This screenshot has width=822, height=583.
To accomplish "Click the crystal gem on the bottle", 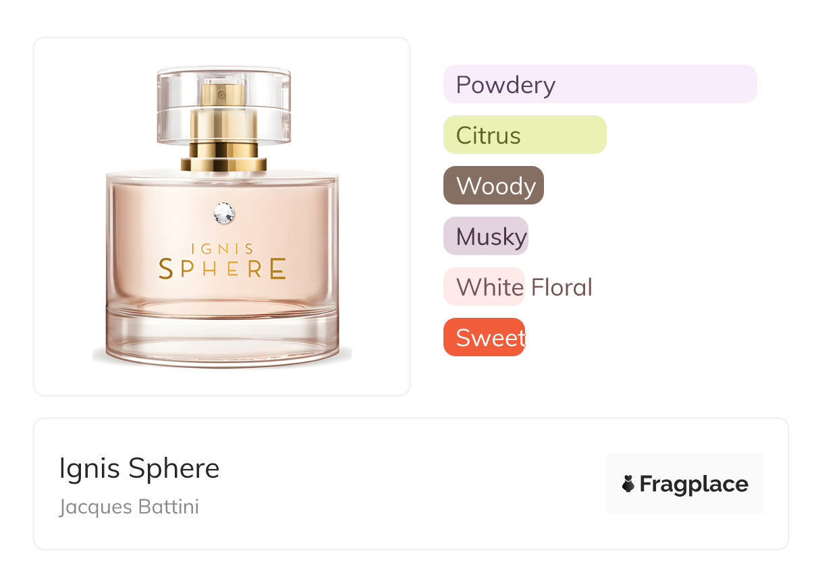I will tap(223, 213).
